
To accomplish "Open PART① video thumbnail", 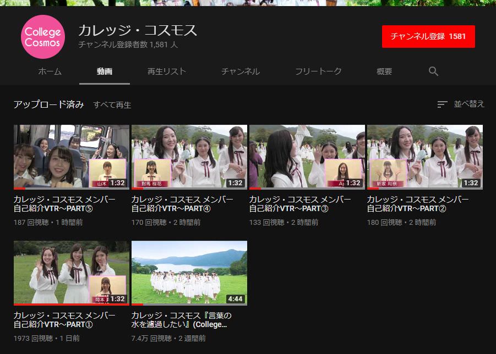I will (72, 273).
